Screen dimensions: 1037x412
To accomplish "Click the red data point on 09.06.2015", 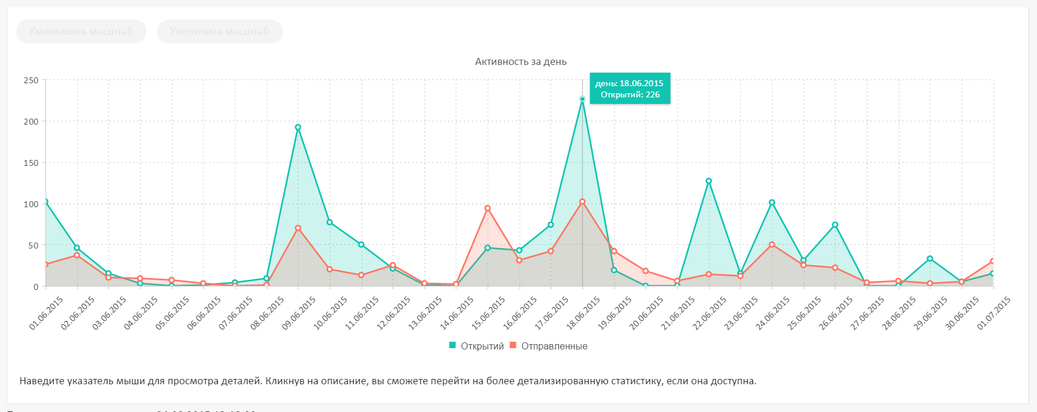I will (x=298, y=228).
